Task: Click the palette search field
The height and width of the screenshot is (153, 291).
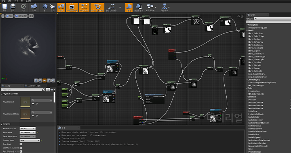Action: pos(268,22)
